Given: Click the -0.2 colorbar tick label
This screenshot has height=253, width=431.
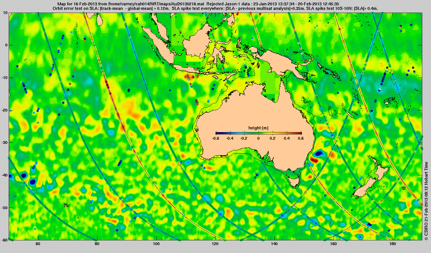Looking at the screenshot, I should pyautogui.click(x=244, y=138).
